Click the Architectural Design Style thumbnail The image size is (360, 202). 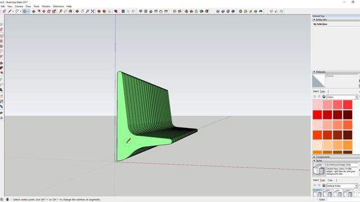(319, 169)
